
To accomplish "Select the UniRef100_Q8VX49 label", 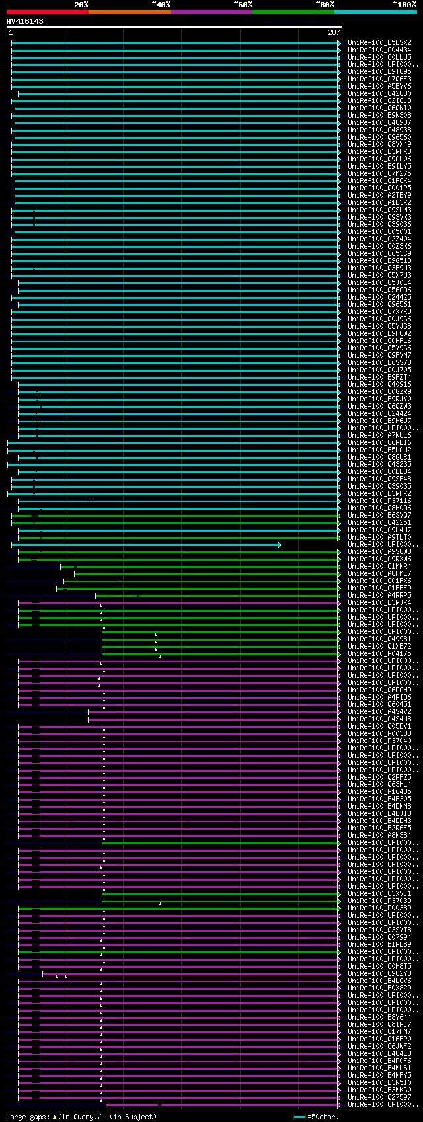I will [x=379, y=144].
